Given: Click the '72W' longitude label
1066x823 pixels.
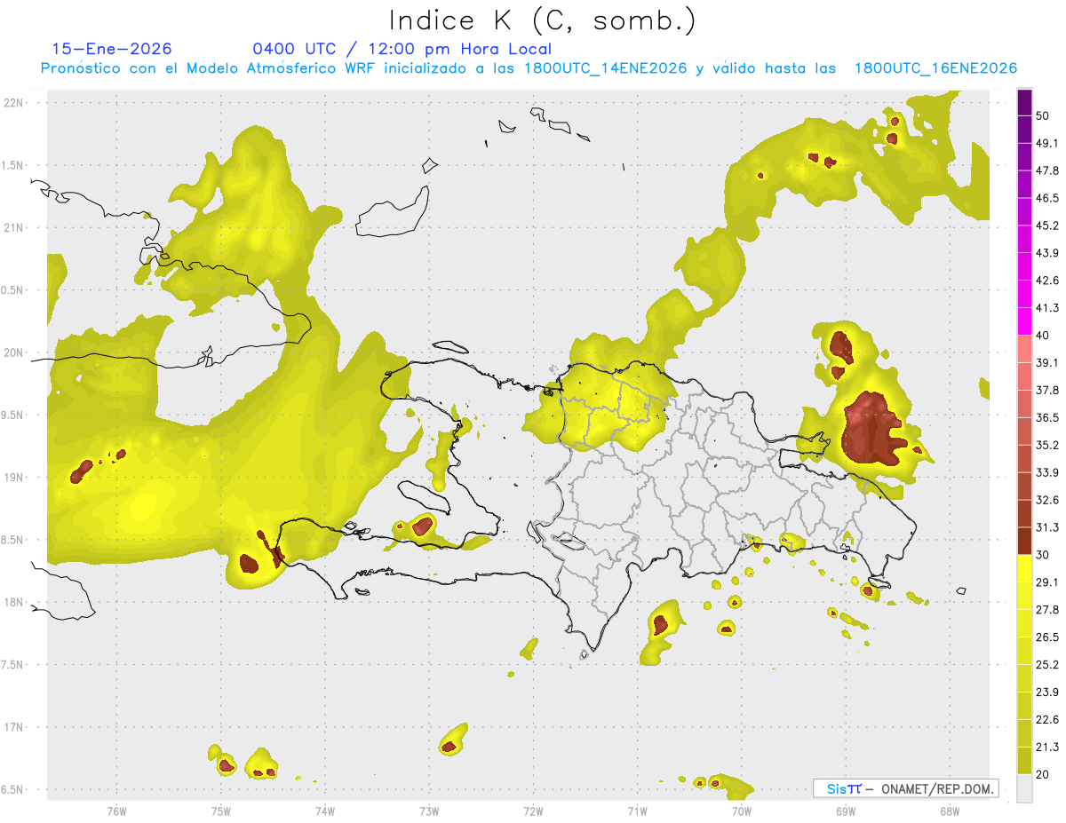Looking at the screenshot, I should 533,811.
